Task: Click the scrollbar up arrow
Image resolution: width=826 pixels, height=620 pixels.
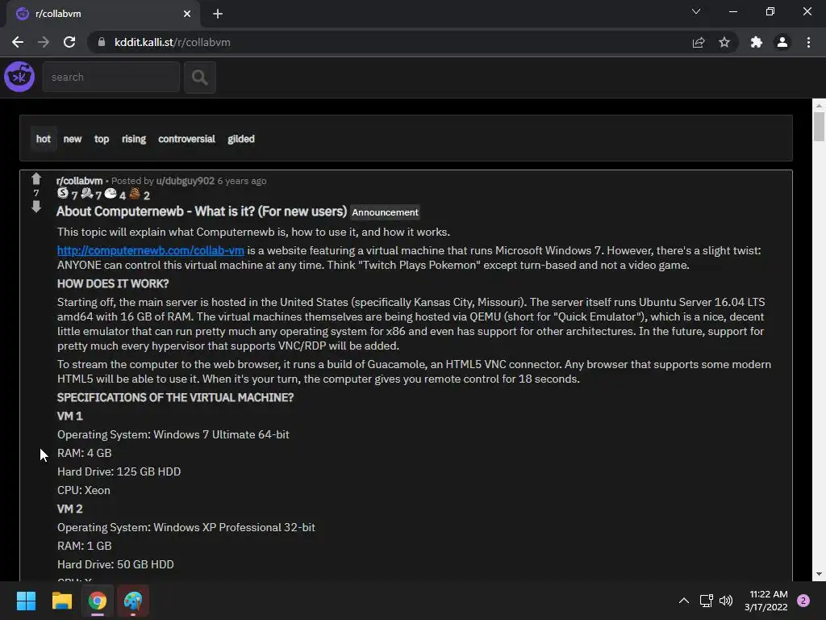Action: [819, 106]
